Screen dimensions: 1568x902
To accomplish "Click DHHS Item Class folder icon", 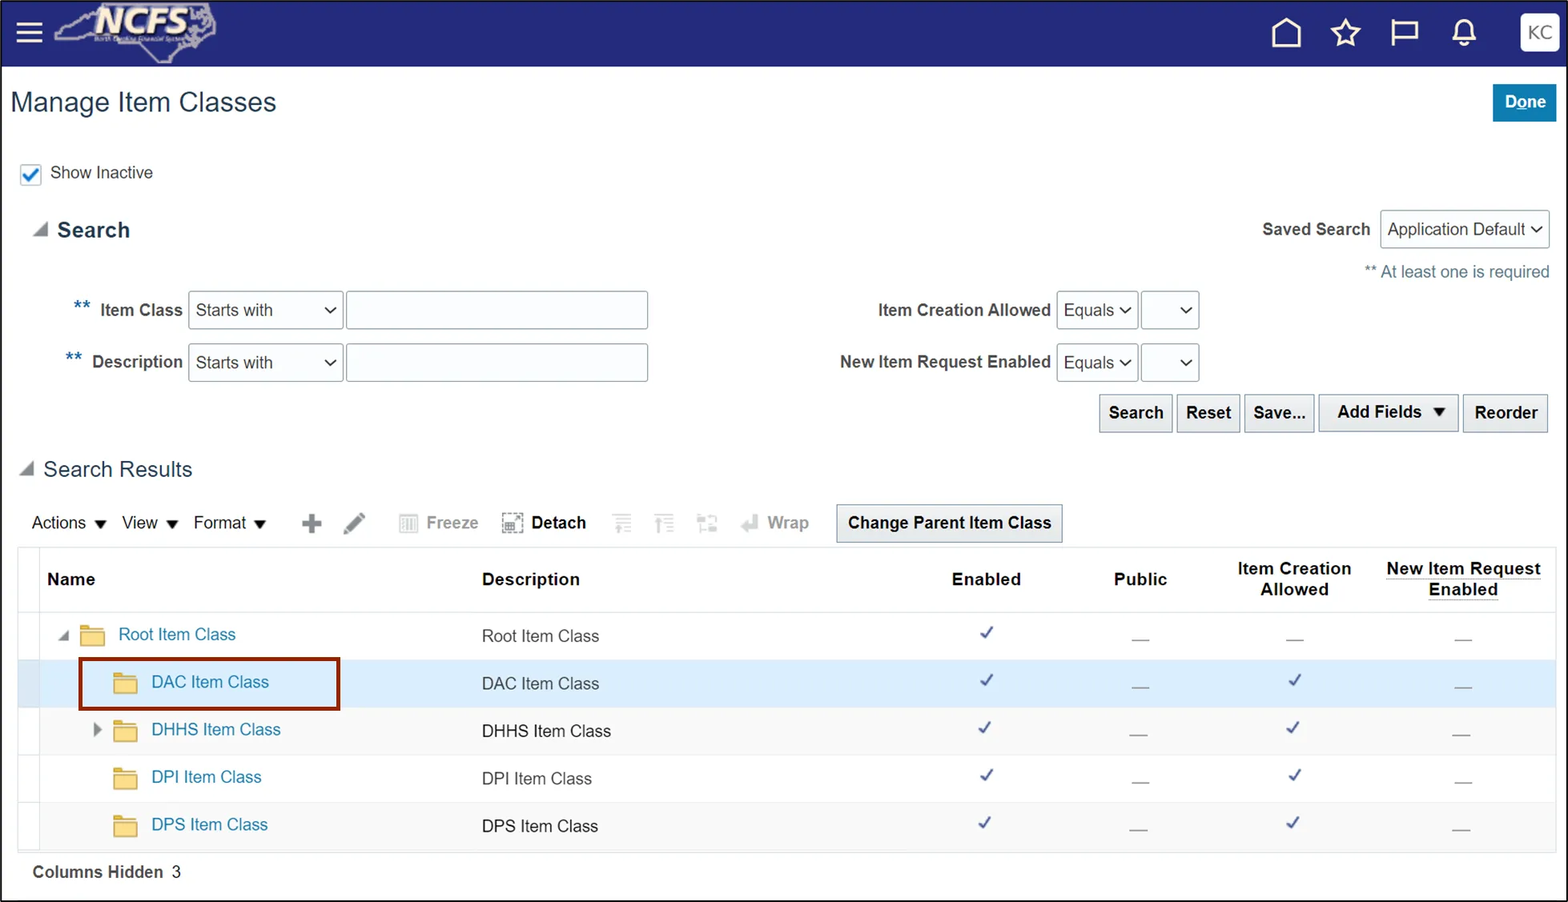I will click(x=125, y=731).
